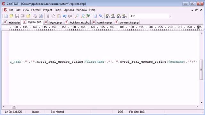205x115 pixels.
Task: Open the Format menu
Action: pos(36,10)
